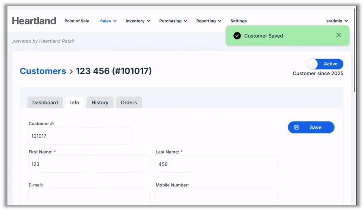Expand the Purchasing menu

coord(173,21)
